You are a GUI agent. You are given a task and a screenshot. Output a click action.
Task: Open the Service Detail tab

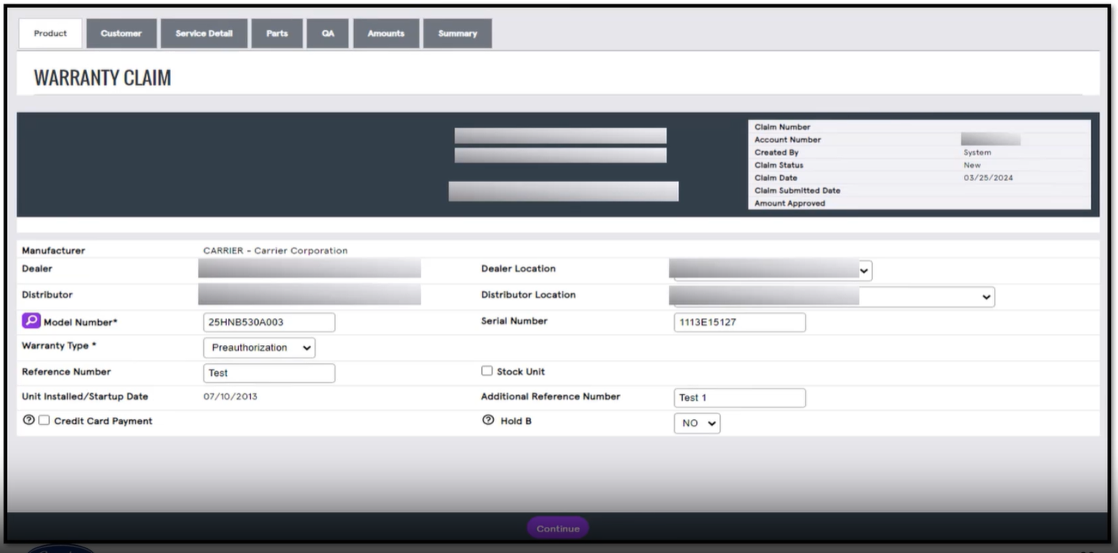click(x=203, y=32)
